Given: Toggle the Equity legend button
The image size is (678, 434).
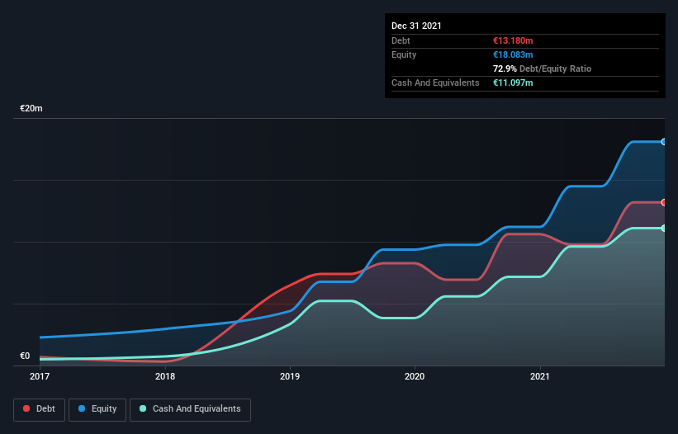Looking at the screenshot, I should pos(97,409).
